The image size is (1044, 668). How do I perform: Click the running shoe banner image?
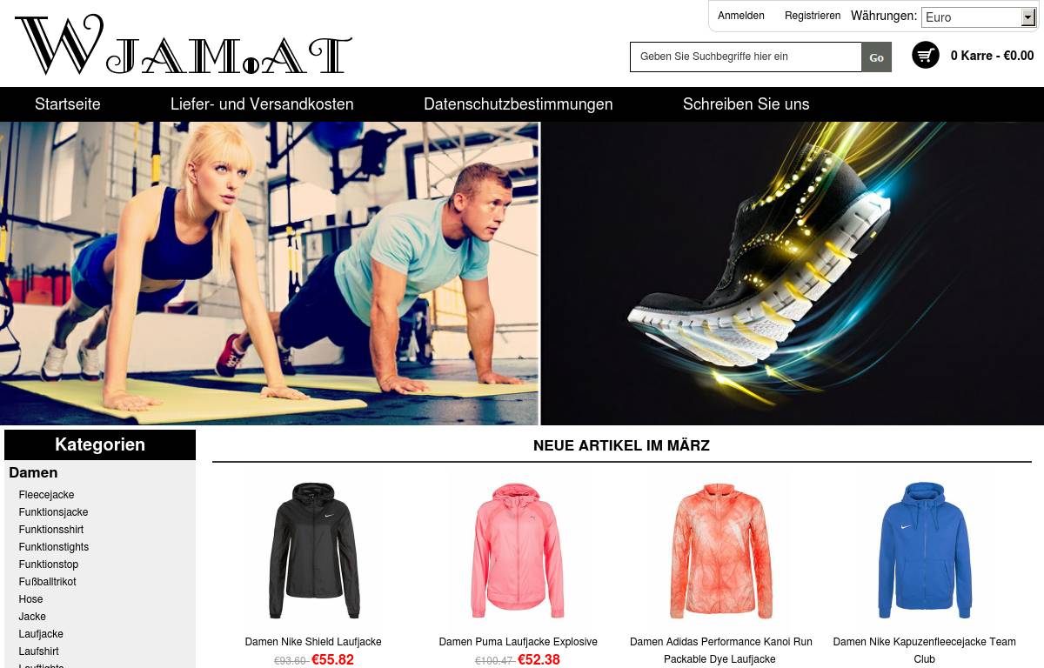pyautogui.click(x=793, y=273)
